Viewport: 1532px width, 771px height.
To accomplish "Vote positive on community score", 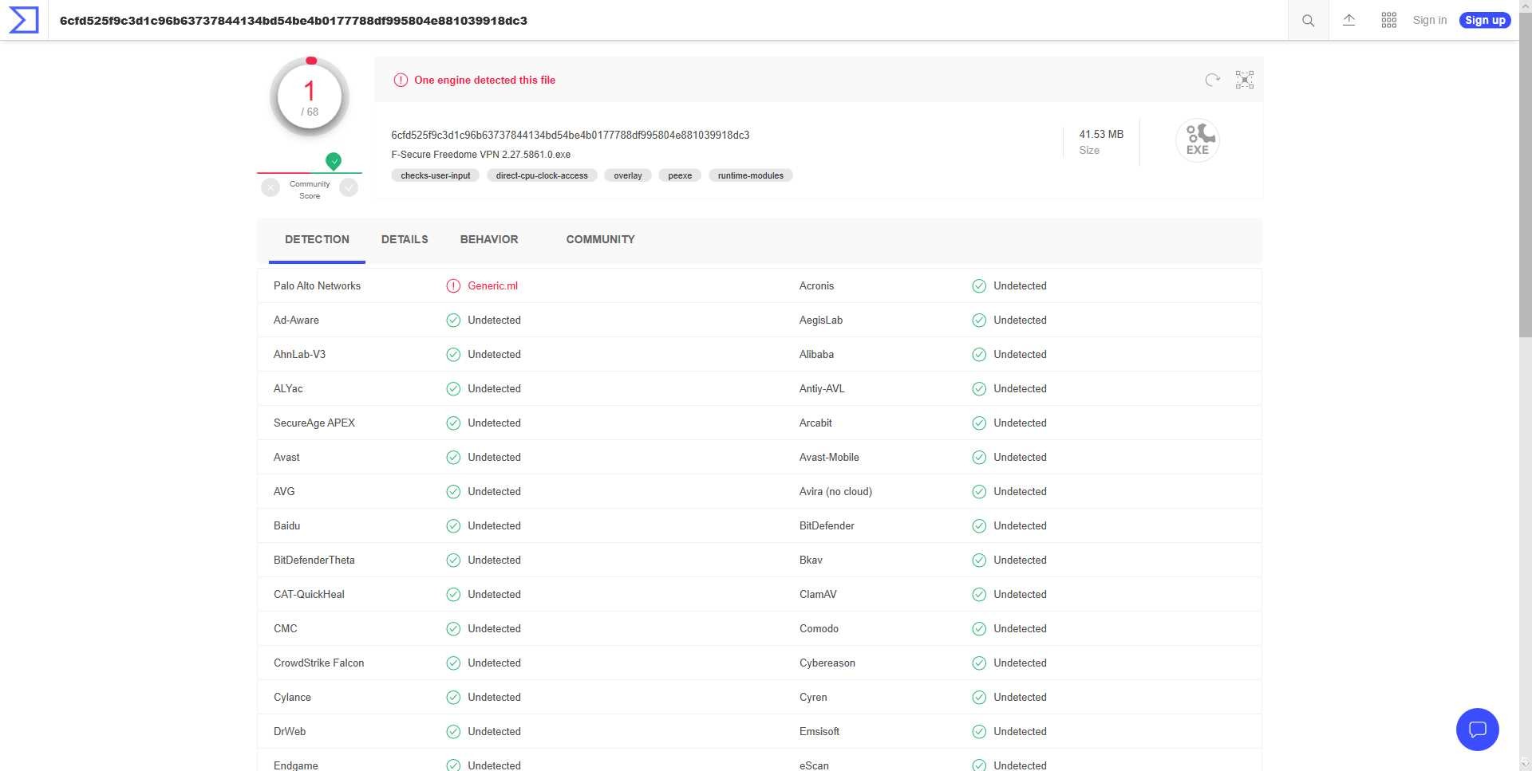I will [349, 187].
